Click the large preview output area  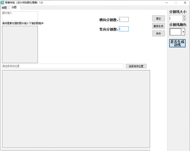click(76, 109)
